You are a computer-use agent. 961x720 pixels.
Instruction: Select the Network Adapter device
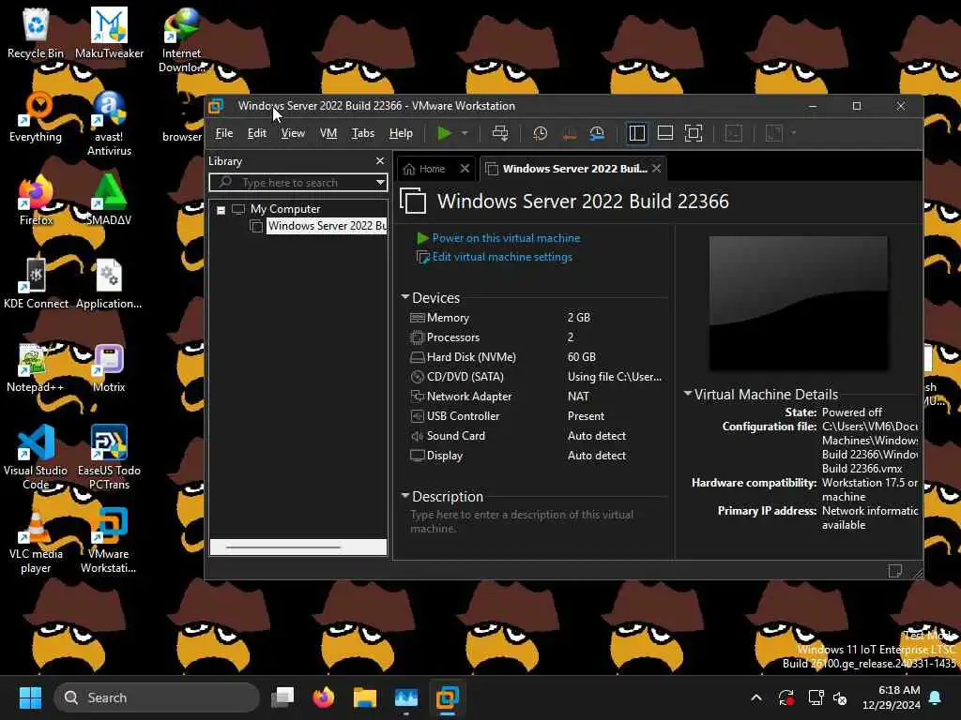[x=536, y=397]
